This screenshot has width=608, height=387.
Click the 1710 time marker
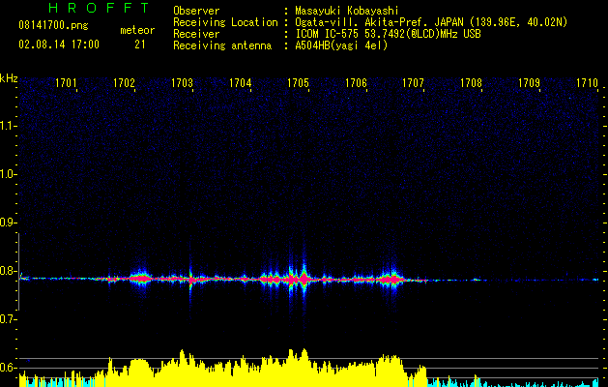point(587,83)
